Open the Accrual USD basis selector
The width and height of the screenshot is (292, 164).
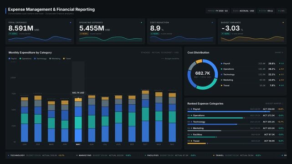pos(243,11)
